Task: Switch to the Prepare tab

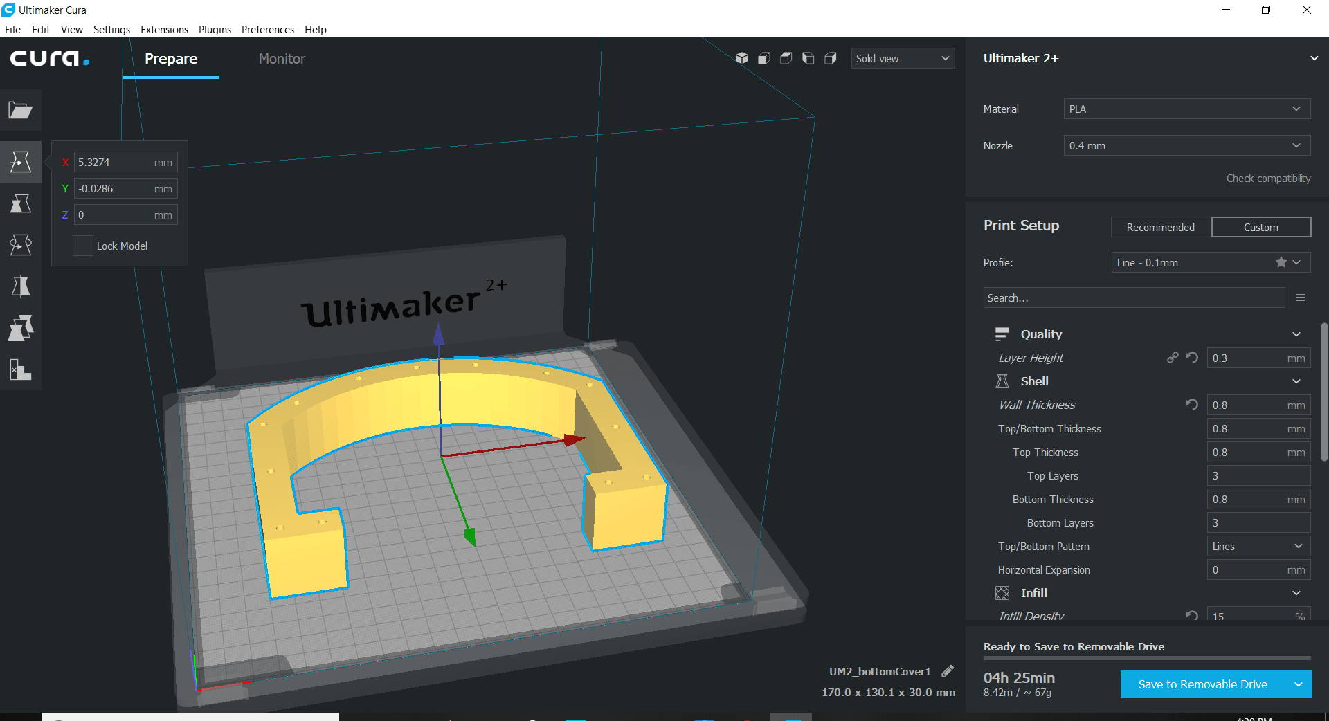Action: (171, 59)
